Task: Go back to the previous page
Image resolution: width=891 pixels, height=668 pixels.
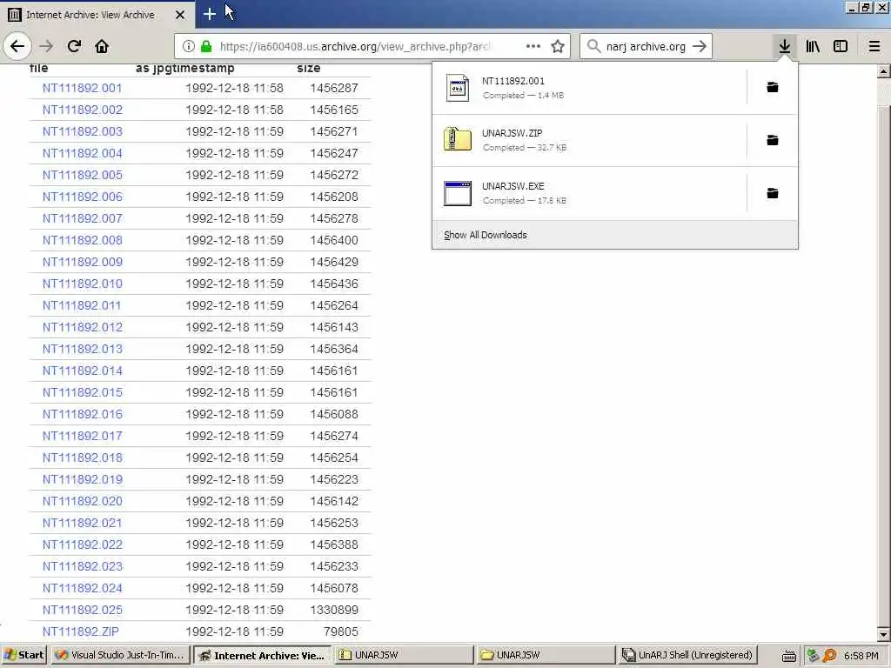Action: pyautogui.click(x=17, y=46)
